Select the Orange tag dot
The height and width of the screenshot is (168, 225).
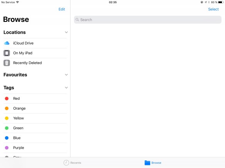(7, 108)
